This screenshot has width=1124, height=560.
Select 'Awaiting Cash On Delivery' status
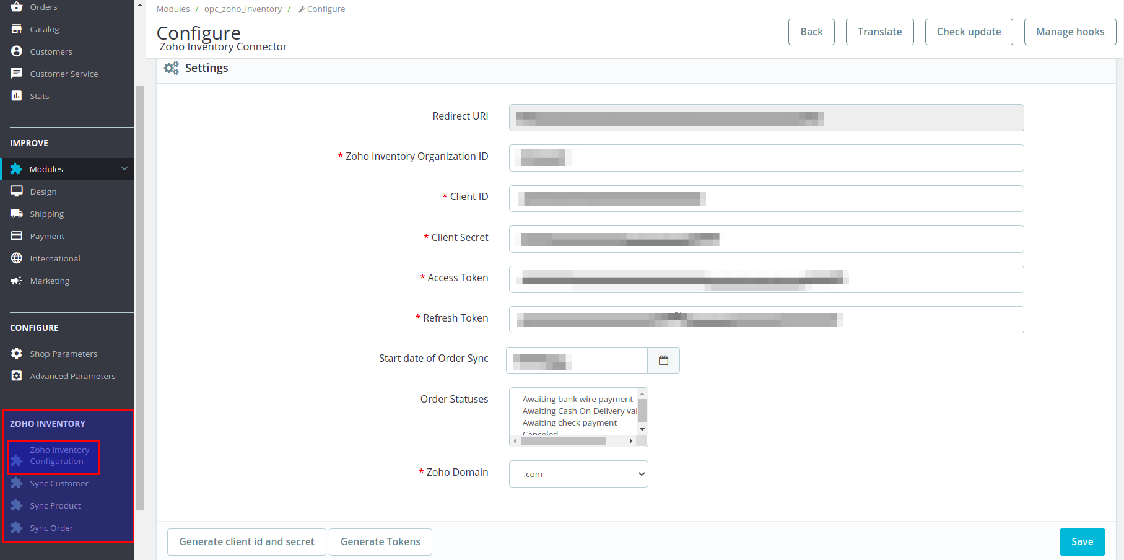pyautogui.click(x=579, y=411)
